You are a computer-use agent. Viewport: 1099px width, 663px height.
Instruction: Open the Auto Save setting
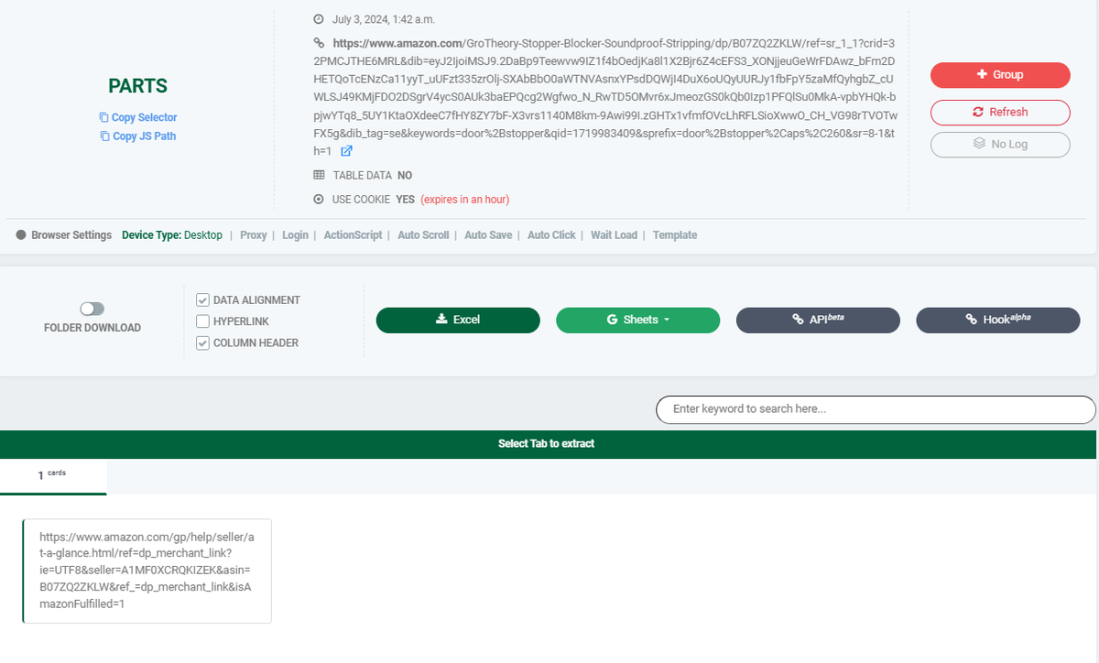click(x=488, y=235)
